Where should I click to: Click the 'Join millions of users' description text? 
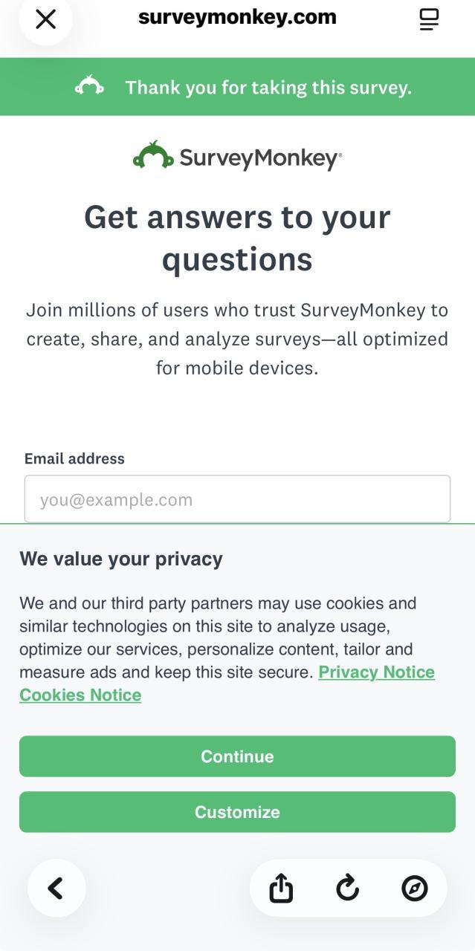[237, 339]
